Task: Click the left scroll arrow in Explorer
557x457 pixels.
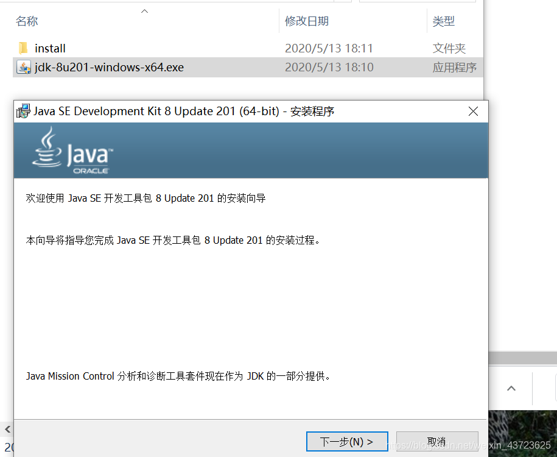Action: 7,429
